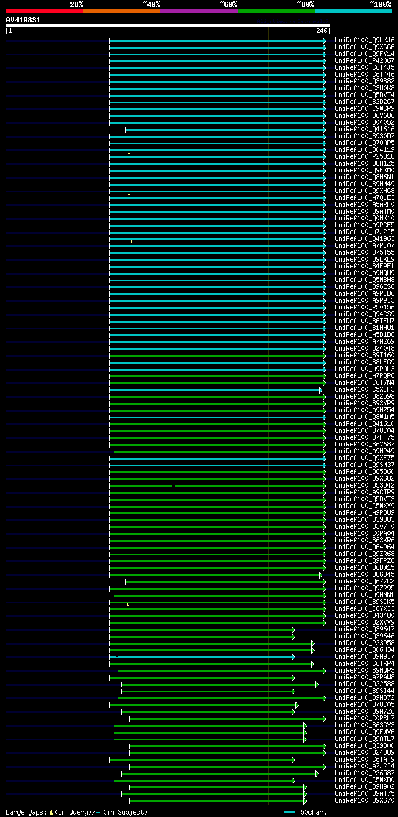Select the label UniRef100_Q8W1A5
The width and height of the screenshot is (398, 817).
[x=364, y=417]
